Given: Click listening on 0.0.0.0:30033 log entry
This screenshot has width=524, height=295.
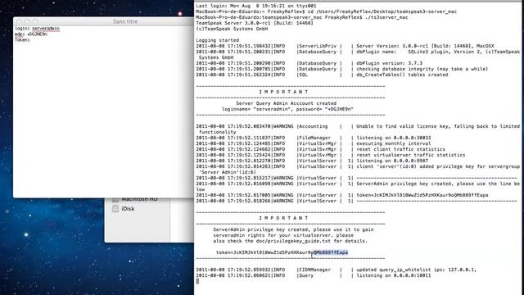Looking at the screenshot, I should (x=394, y=138).
